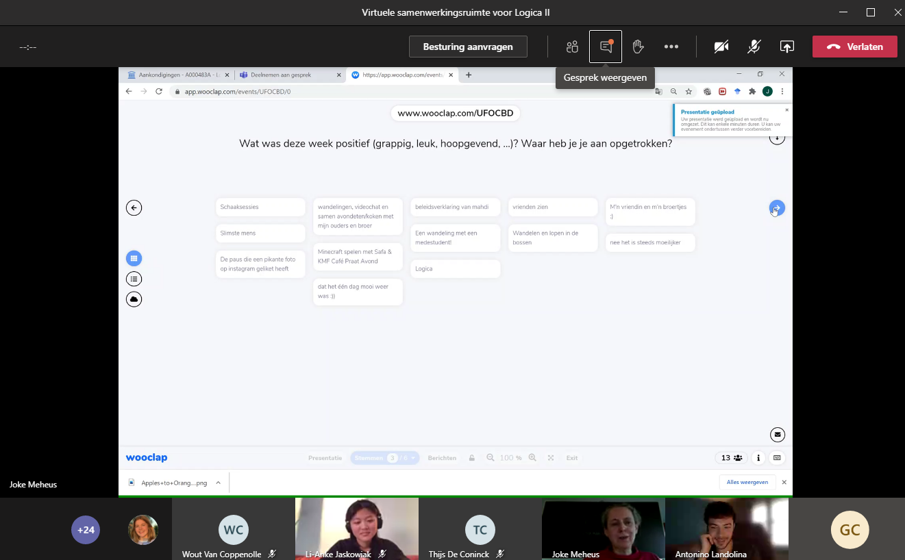Expand the +24 additional participants list
The height and width of the screenshot is (560, 905).
pyautogui.click(x=86, y=530)
